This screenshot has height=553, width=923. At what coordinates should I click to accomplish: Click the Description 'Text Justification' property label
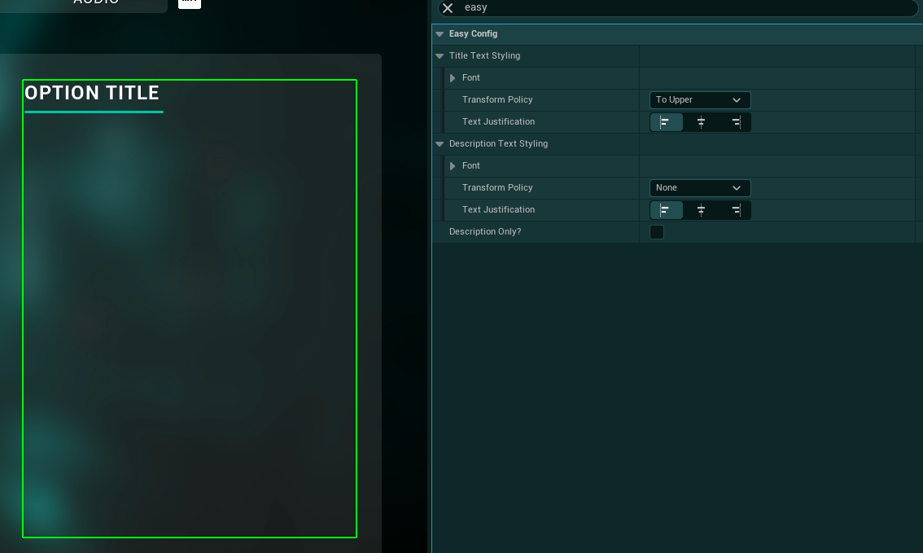coord(499,209)
